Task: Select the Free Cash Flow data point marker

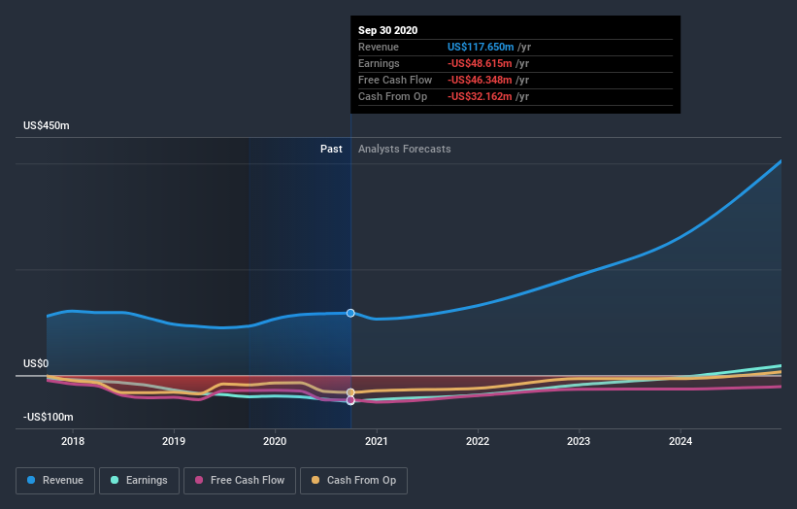Action: pos(350,400)
